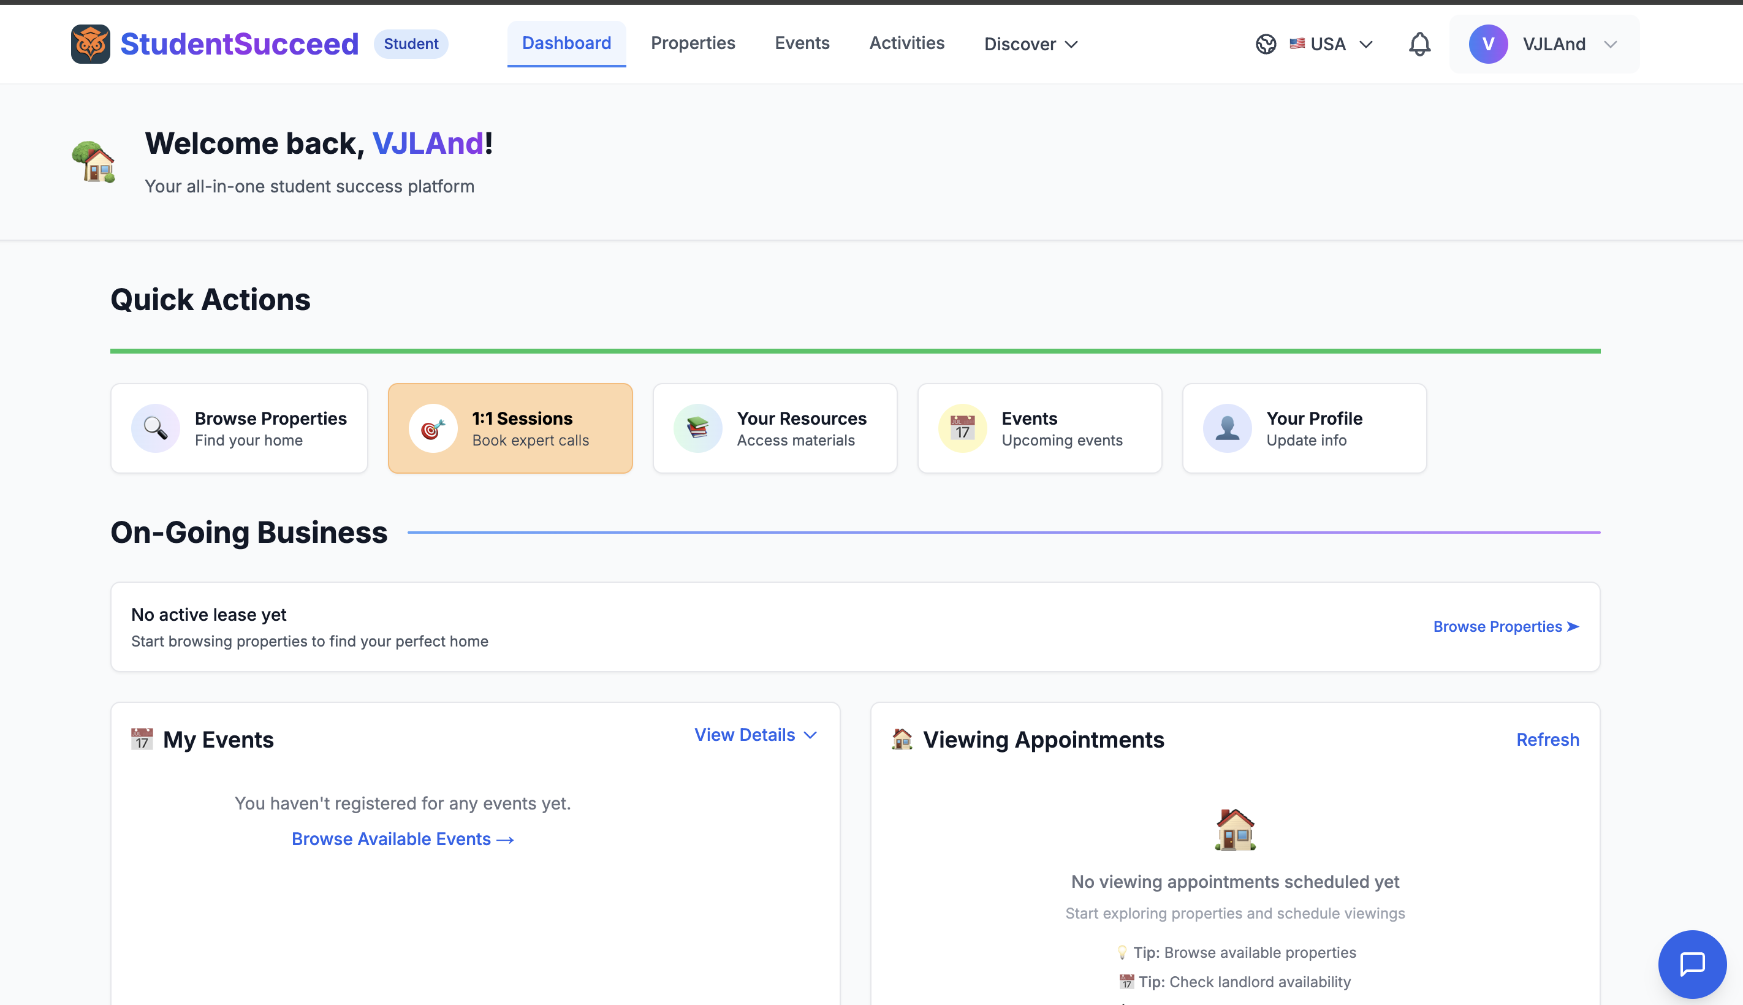Click the globe language icon

coord(1266,44)
